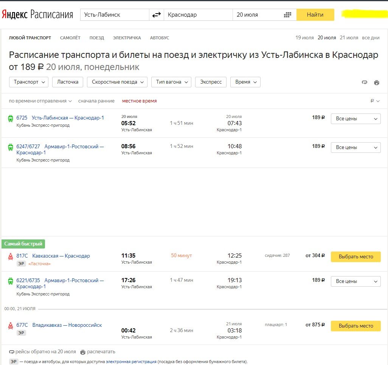Click the плацкарт: 1 seats text
Image resolution: width=388 pixels, height=365 pixels.
pos(276,325)
